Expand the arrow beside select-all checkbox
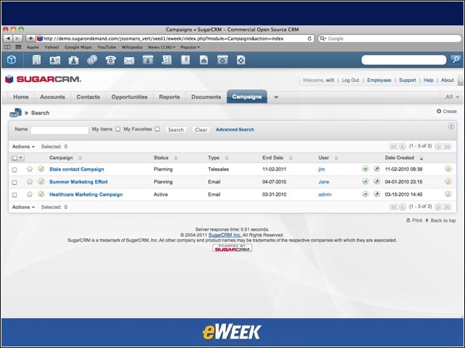The width and height of the screenshot is (465, 348). tap(21, 158)
